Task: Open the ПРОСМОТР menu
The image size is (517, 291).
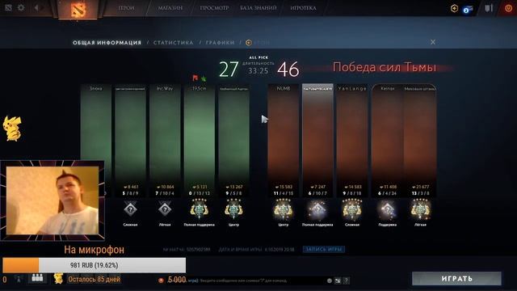Action: (x=214, y=8)
